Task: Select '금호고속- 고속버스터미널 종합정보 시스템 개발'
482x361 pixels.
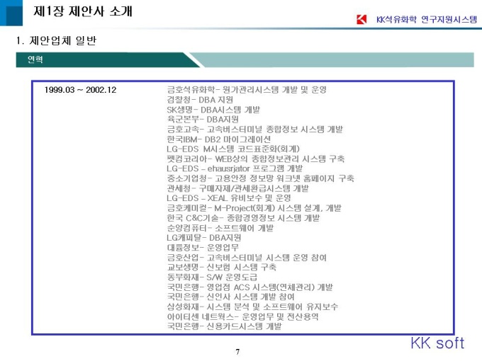Action: [255, 130]
